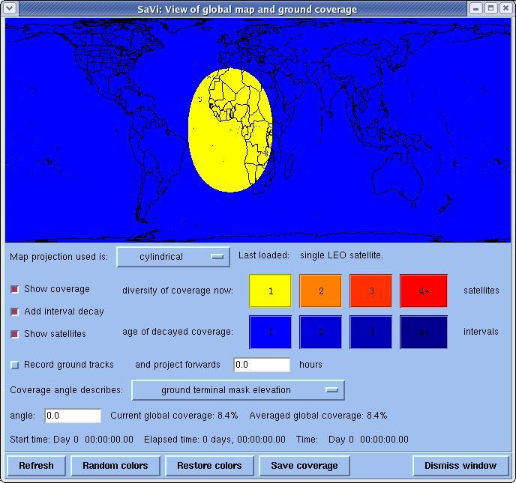Click the darkest 4+ decayed coverage swatch
Screen dimensions: 516x483
pos(423,332)
